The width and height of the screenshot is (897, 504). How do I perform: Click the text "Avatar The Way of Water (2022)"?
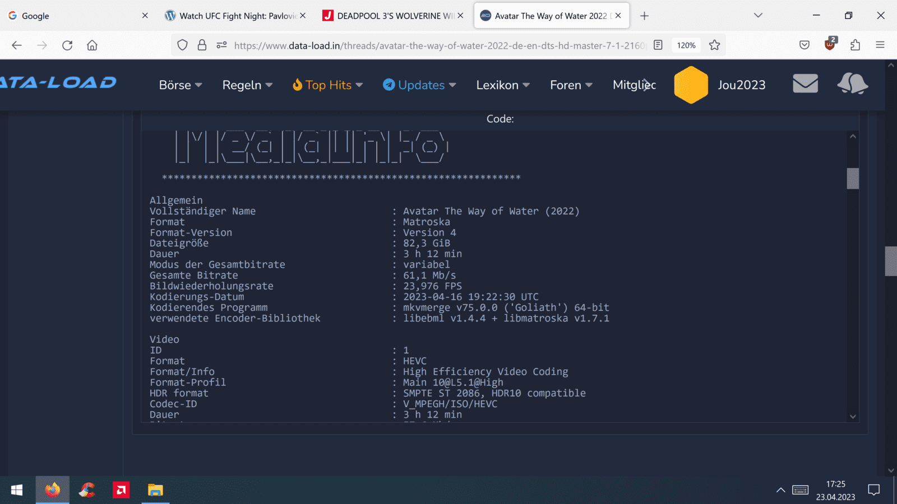(491, 211)
